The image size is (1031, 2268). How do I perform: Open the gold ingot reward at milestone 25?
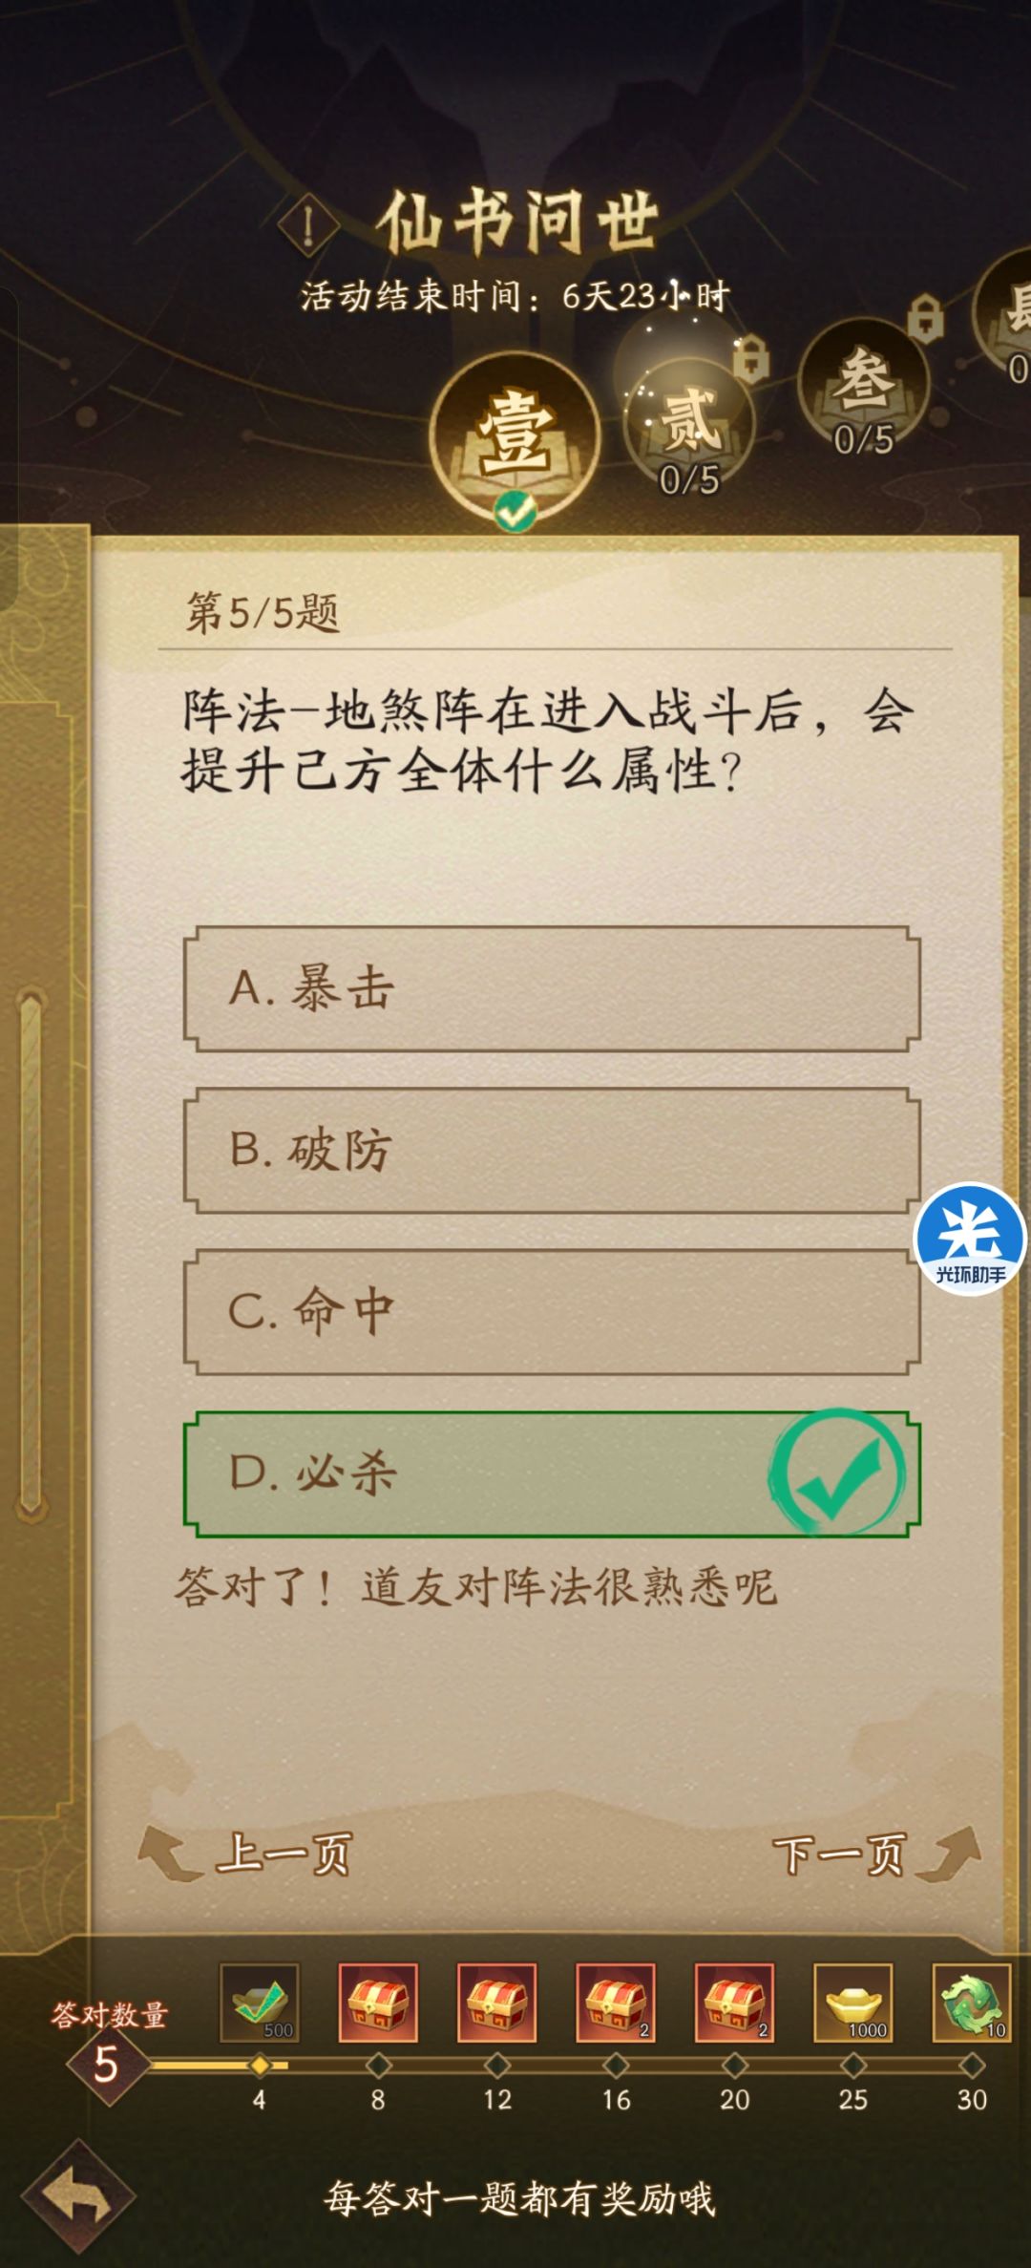coord(852,2005)
